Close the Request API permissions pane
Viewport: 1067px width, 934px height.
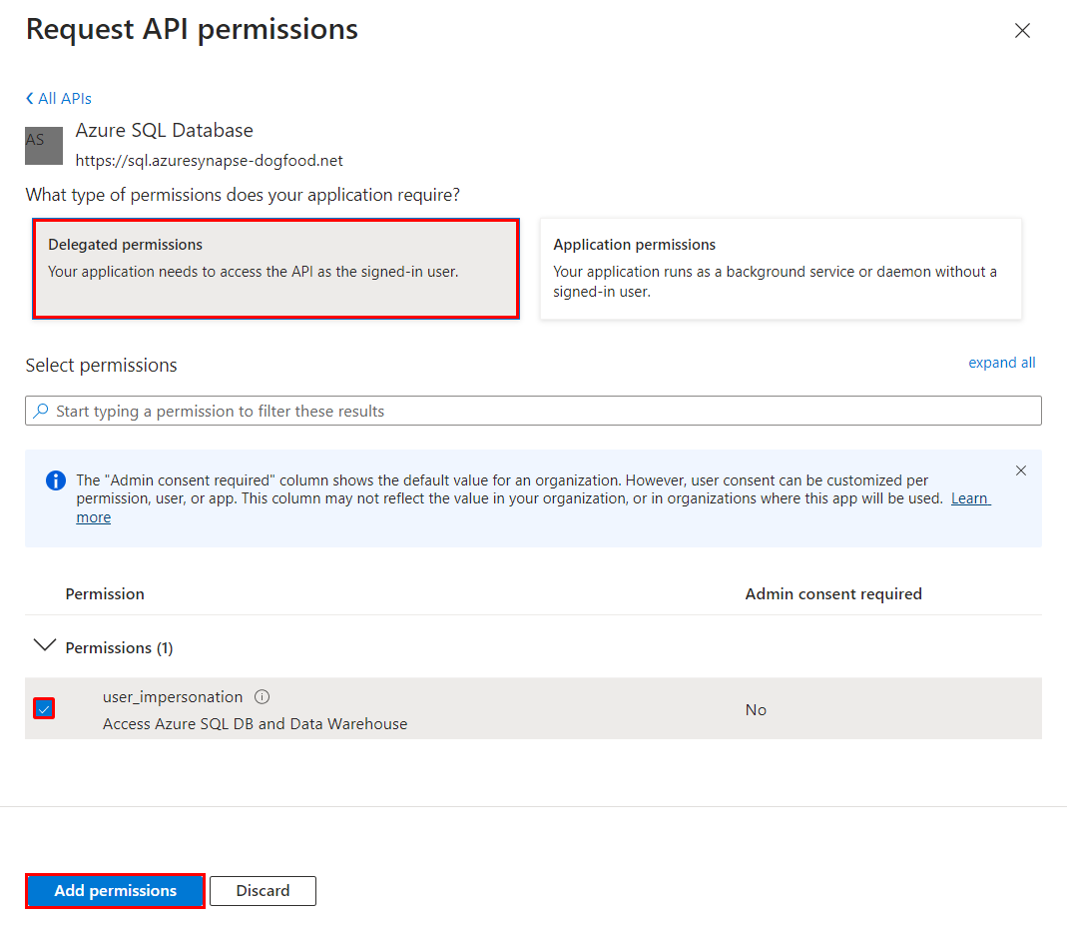[x=1022, y=30]
